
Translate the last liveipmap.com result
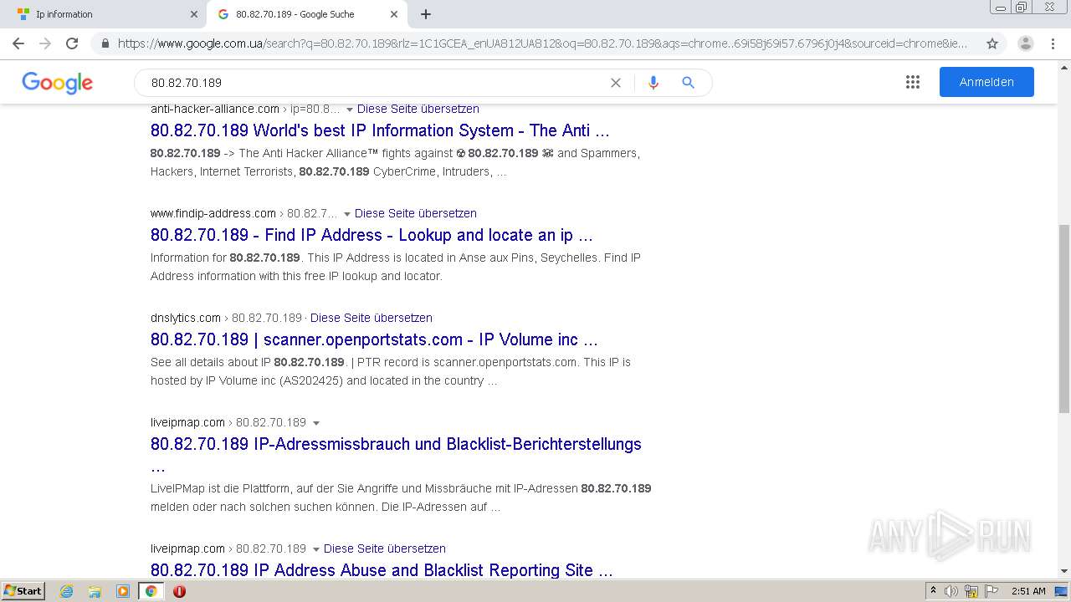pyautogui.click(x=385, y=548)
